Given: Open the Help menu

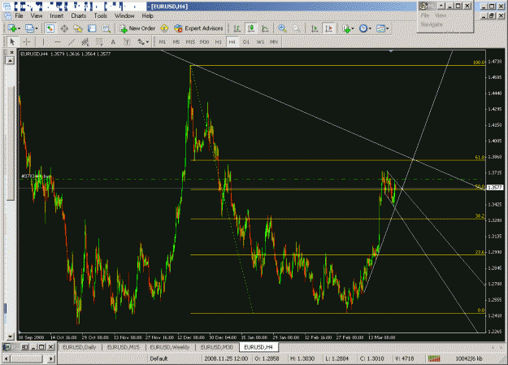Looking at the screenshot, I should coord(147,15).
